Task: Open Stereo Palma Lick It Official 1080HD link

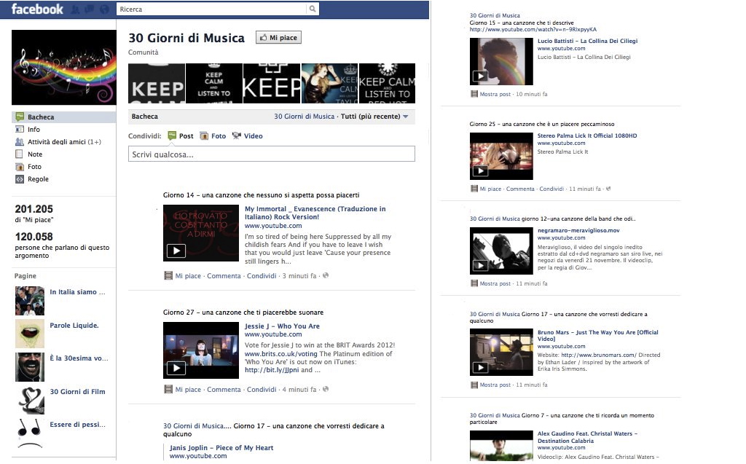Action: [587, 135]
